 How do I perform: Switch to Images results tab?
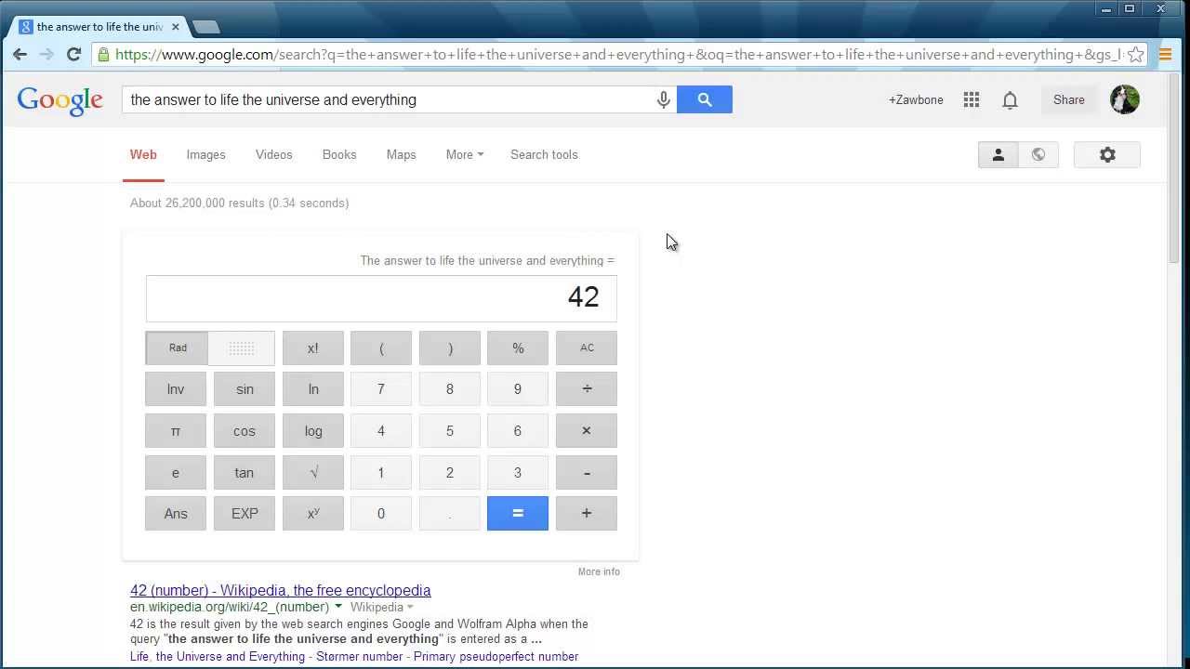click(206, 155)
